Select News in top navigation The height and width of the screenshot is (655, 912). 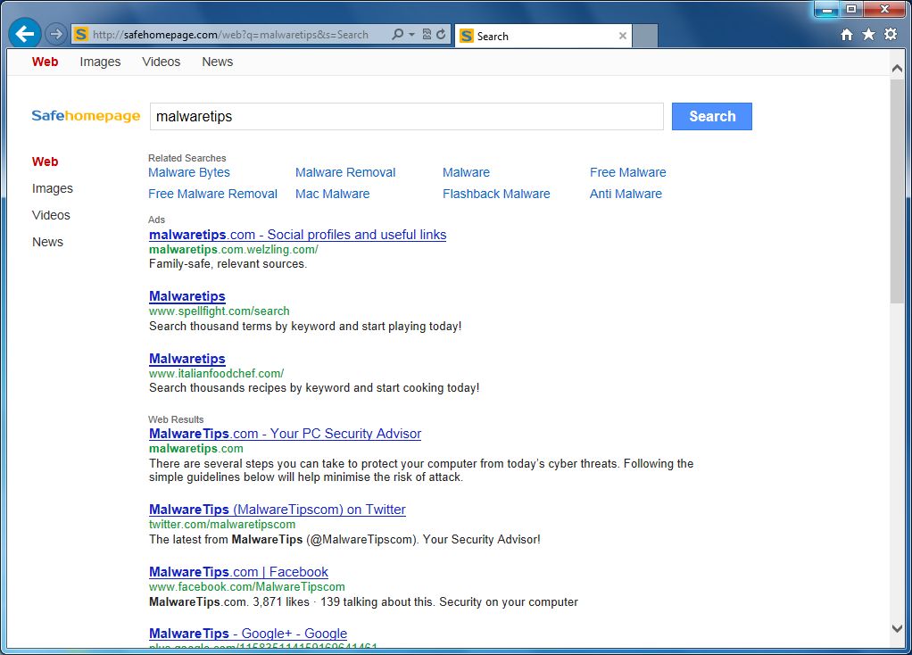pyautogui.click(x=218, y=62)
